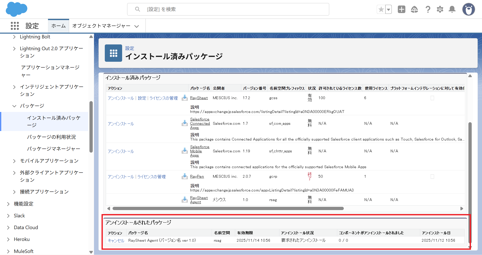Open the user profile avatar
482x255 pixels.
468,10
